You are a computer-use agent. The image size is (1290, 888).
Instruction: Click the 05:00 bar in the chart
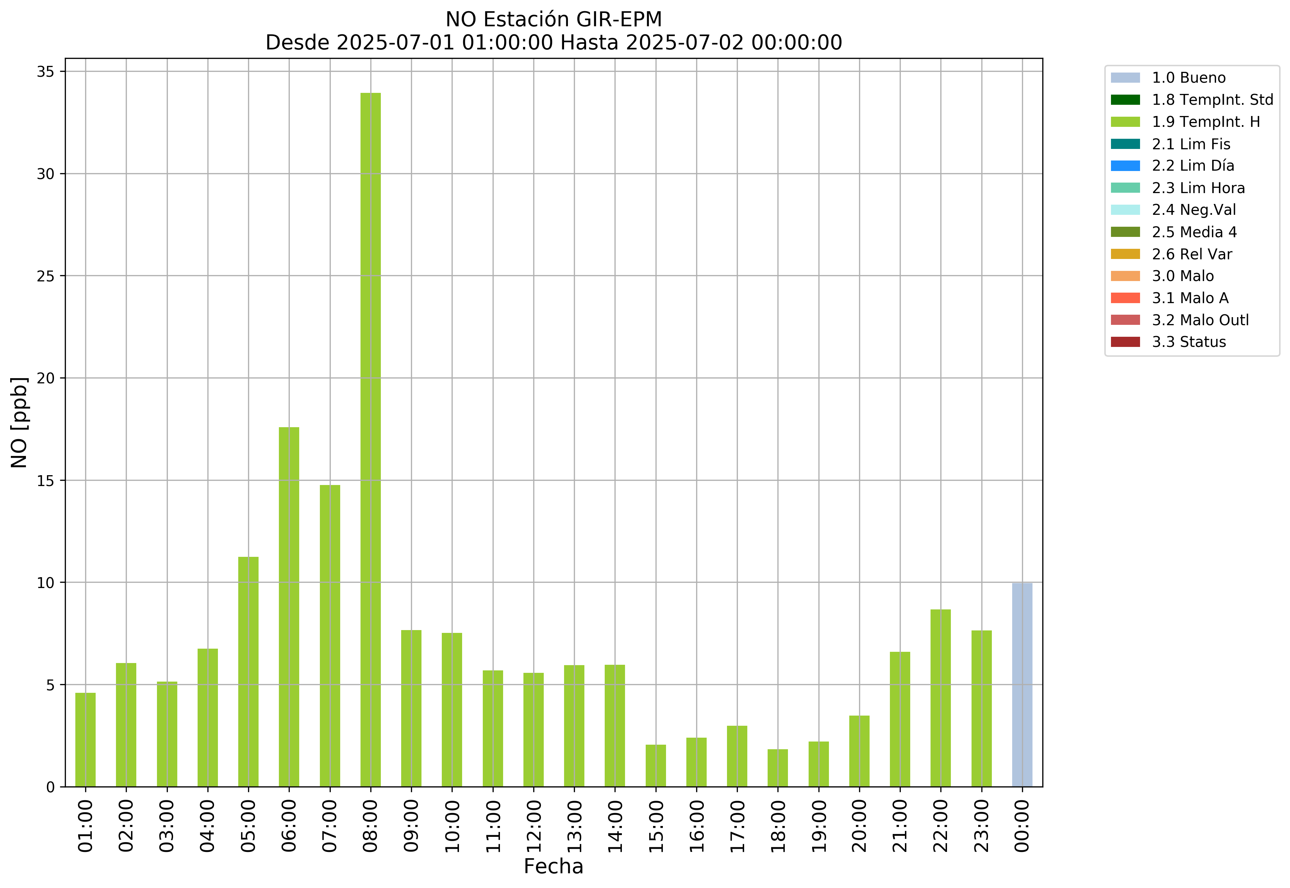(248, 671)
